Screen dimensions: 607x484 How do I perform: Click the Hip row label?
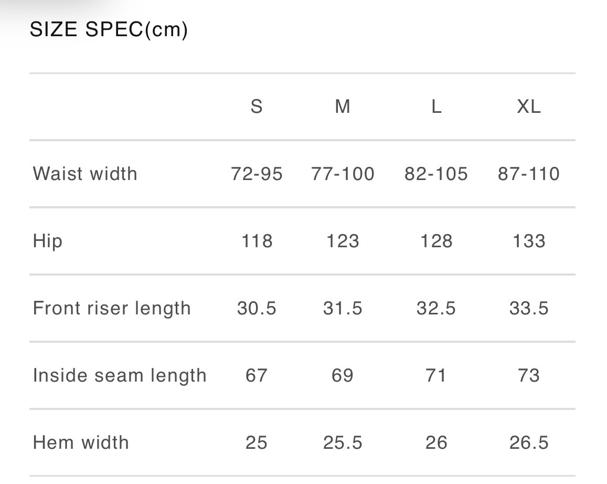pyautogui.click(x=48, y=241)
